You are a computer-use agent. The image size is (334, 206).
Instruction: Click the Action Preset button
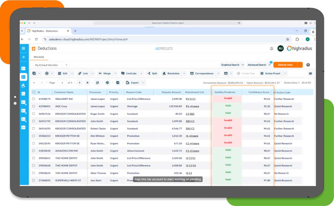[x=270, y=74]
